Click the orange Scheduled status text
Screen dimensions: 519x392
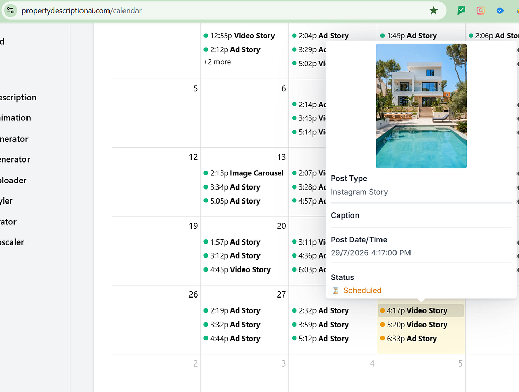click(x=362, y=290)
